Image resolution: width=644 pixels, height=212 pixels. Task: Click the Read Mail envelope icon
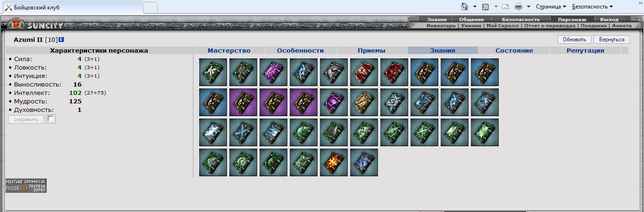(505, 7)
